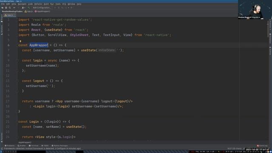Click the cursor position indicator in status bar
This screenshot has width=272, height=153.
tap(234, 148)
